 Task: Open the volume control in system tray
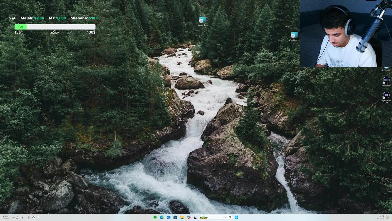click(13, 217)
